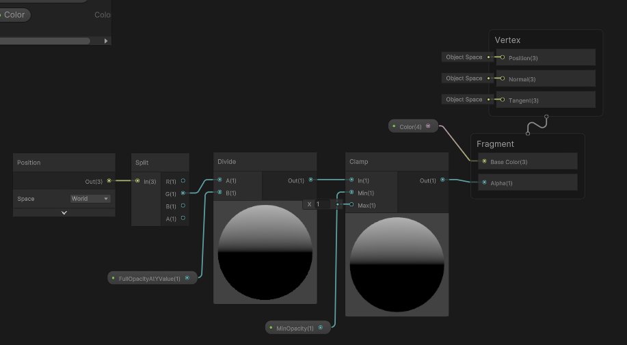Click the Object Space label beside Position(3)

click(x=464, y=57)
